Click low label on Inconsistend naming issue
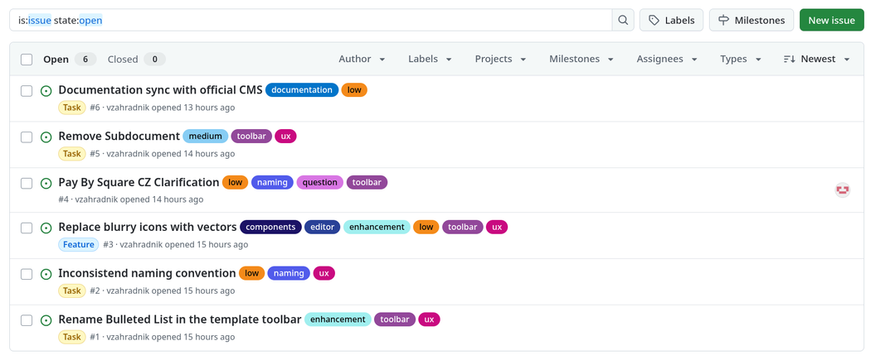 (x=251, y=273)
